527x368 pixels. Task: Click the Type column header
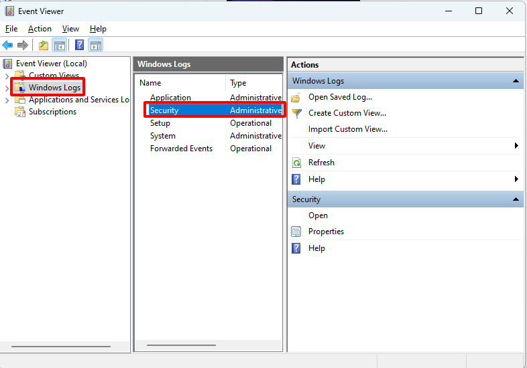pos(254,83)
